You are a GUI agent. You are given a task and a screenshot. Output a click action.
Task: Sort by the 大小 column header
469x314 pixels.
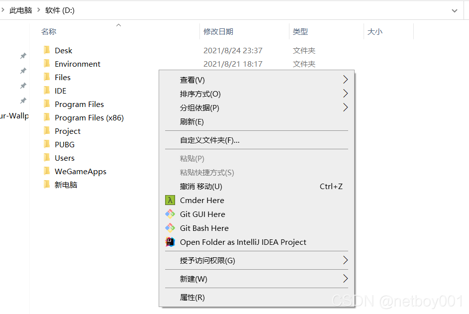coord(375,31)
